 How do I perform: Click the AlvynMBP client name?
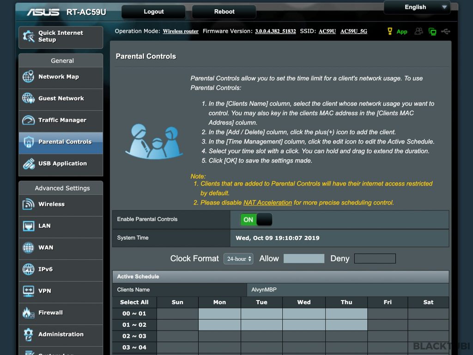[x=264, y=289]
